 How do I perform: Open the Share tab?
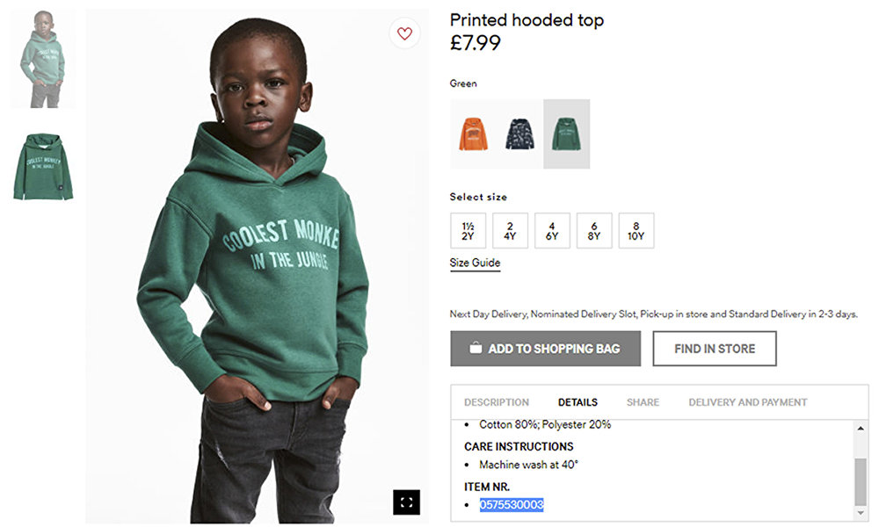[x=643, y=402]
